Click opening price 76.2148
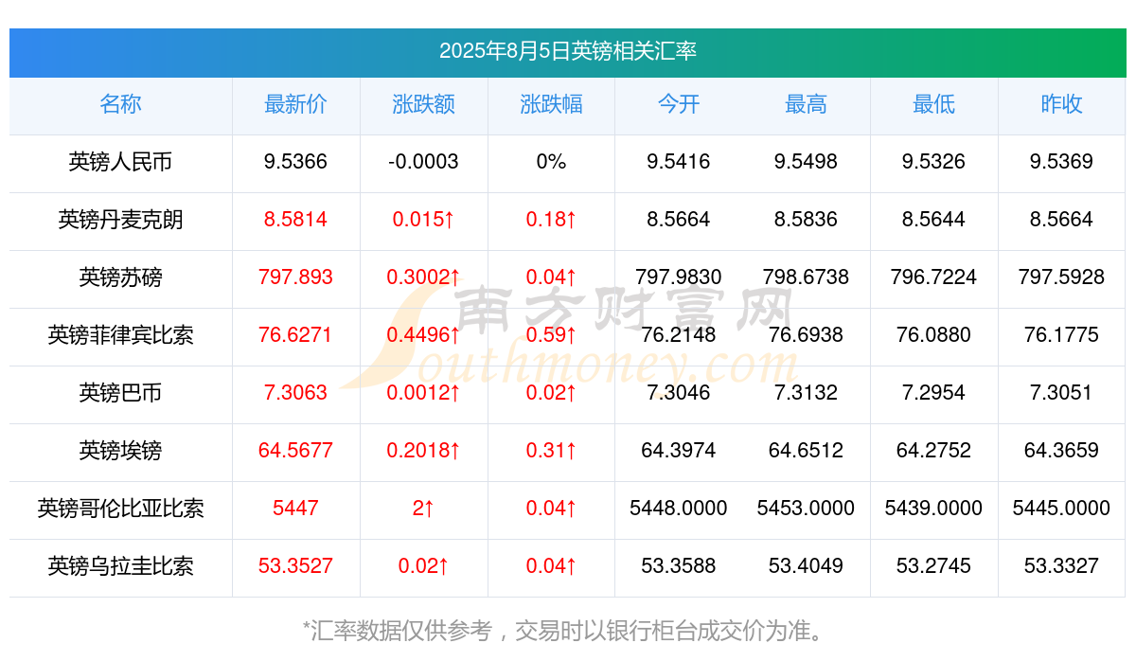The height and width of the screenshot is (661, 1136). tap(679, 335)
